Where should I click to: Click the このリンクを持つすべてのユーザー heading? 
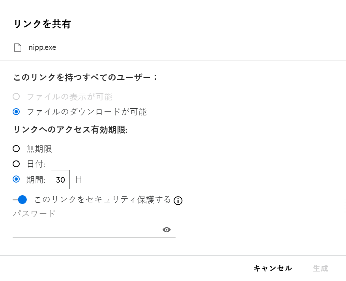point(86,77)
